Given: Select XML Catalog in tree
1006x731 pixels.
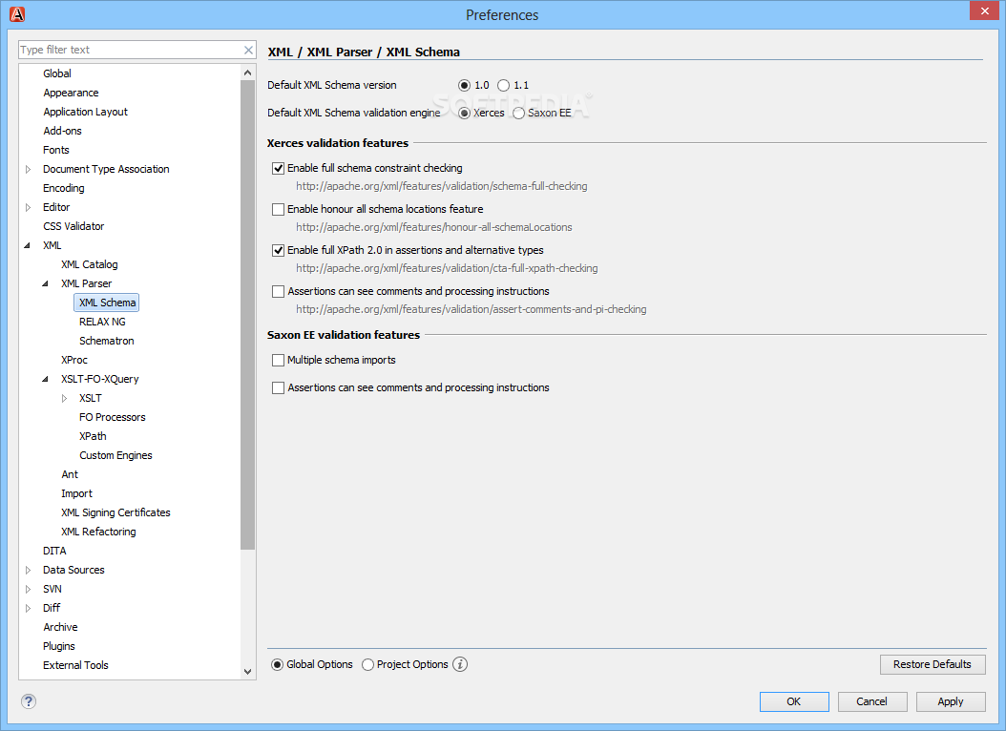Looking at the screenshot, I should click(x=89, y=265).
